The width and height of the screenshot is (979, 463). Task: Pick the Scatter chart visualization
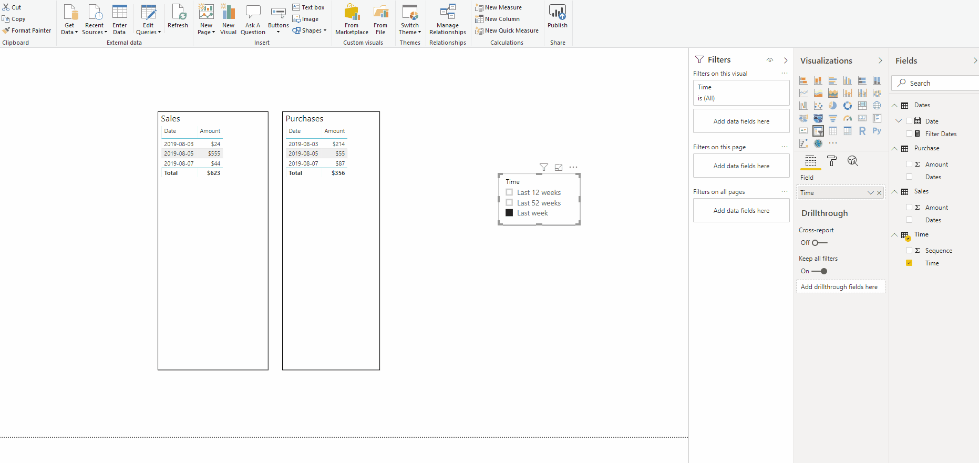coord(818,106)
